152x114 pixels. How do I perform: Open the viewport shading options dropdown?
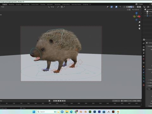coord(135,7)
